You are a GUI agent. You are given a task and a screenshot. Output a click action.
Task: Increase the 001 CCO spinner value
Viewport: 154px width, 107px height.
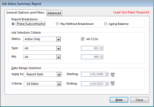pos(101,47)
